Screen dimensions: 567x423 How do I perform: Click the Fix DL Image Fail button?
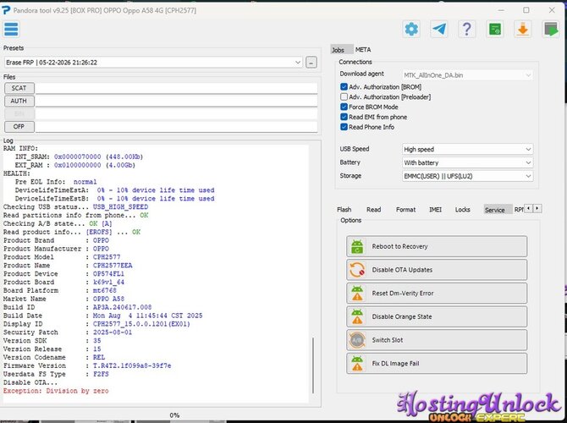(437, 364)
